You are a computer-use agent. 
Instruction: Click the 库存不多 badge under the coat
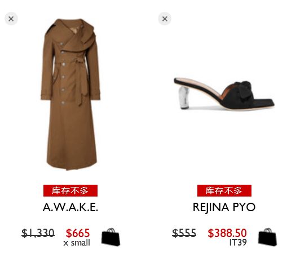point(70,190)
